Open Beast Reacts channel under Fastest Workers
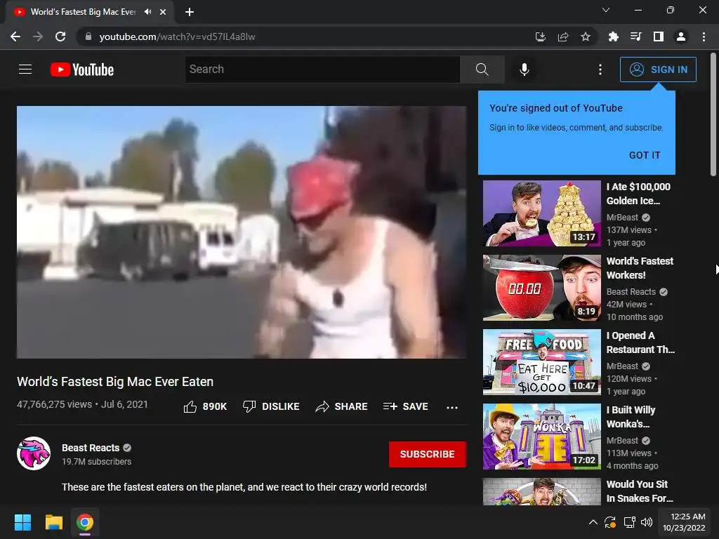The height and width of the screenshot is (539, 719). [631, 291]
